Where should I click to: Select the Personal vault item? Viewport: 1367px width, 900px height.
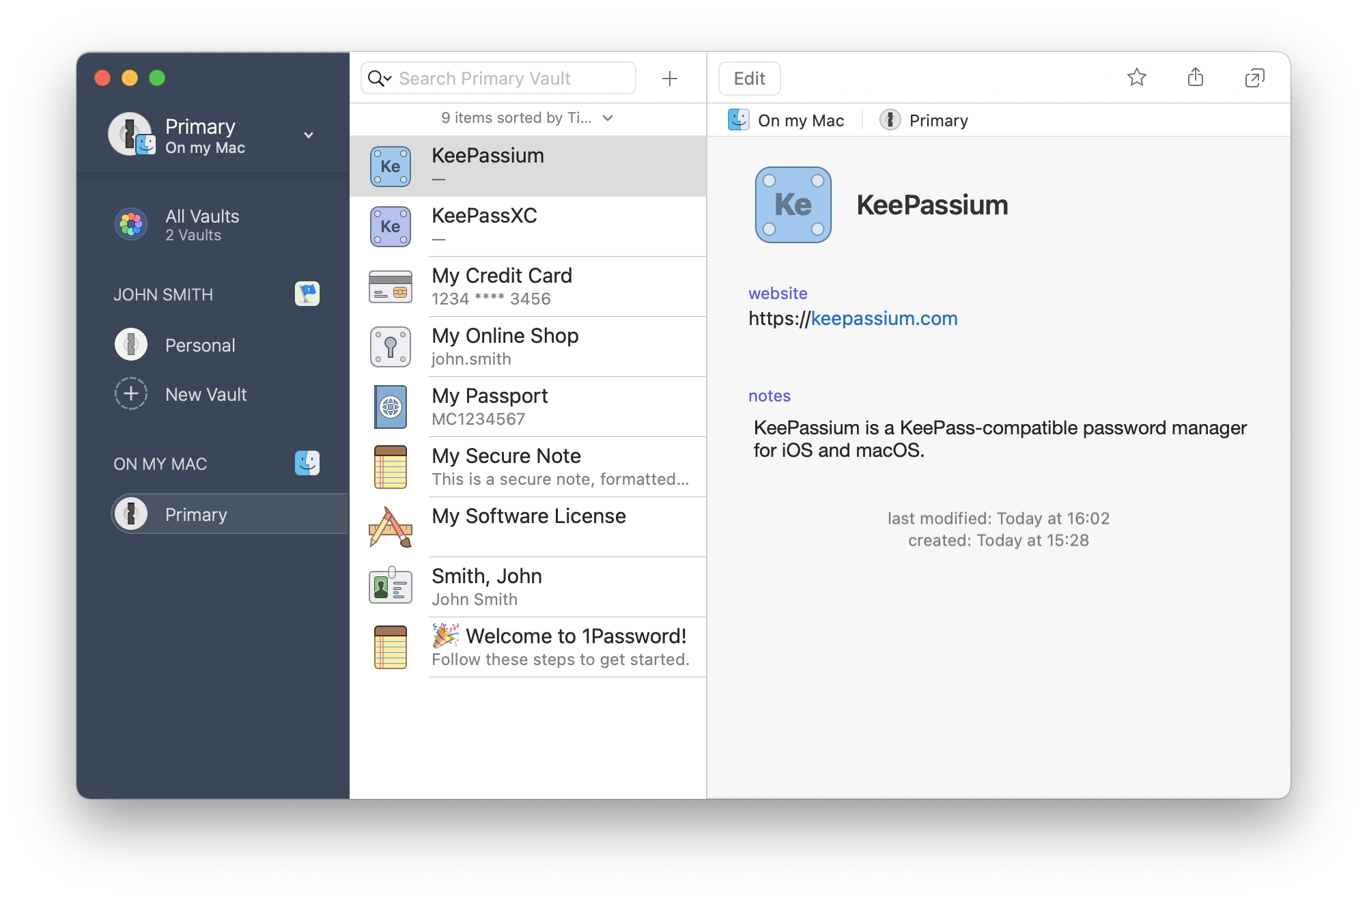coord(200,345)
